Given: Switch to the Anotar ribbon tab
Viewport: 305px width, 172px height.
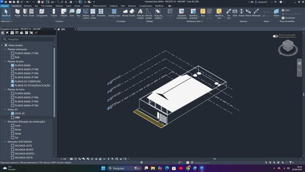Looking at the screenshot, I should (x=77, y=6).
